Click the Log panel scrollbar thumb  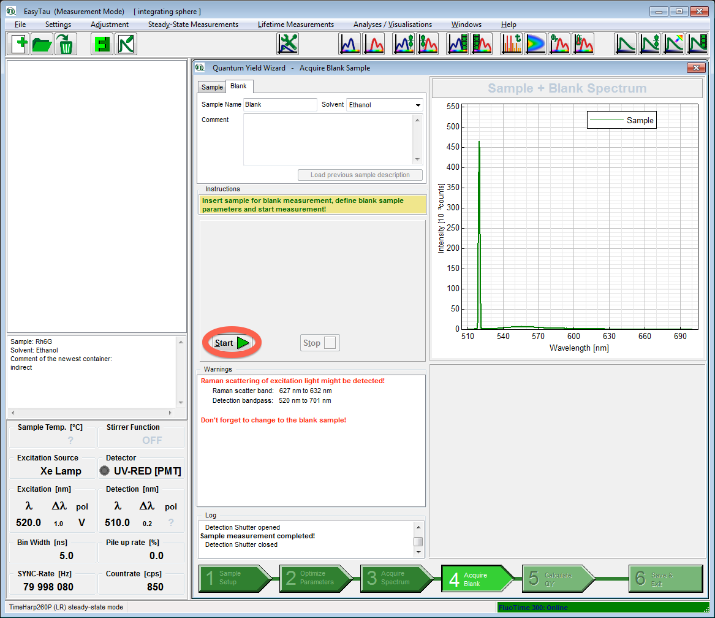point(418,541)
